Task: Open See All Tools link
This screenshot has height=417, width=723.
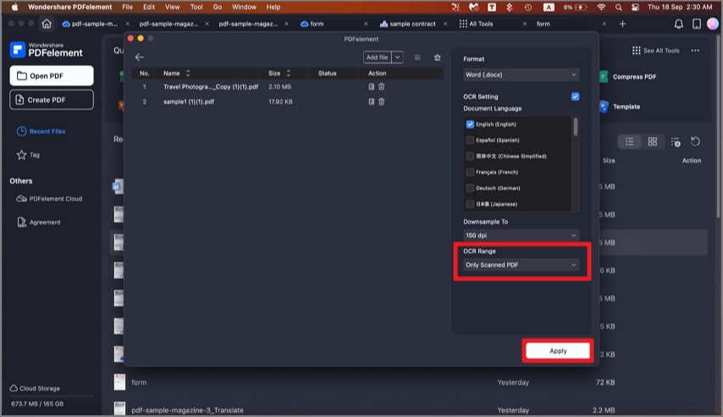Action: coord(655,50)
